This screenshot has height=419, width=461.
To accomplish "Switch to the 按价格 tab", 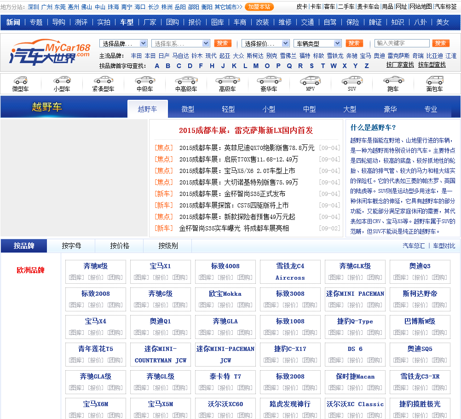I will tap(120, 246).
